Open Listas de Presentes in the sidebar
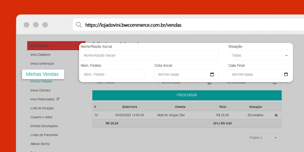The height and width of the screenshot is (152, 304). 44,135
